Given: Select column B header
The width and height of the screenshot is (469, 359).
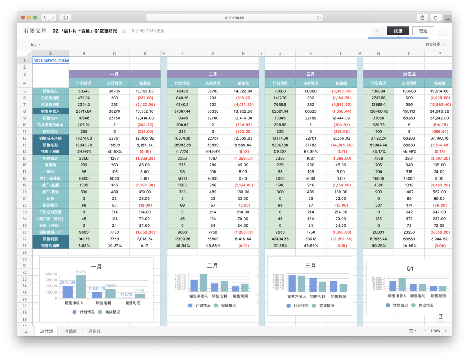Looking at the screenshot, I should [84, 53].
